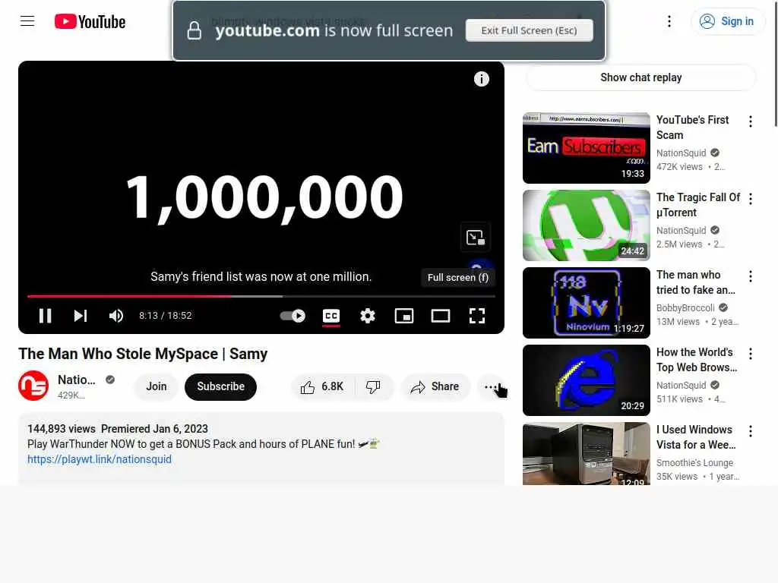Open the playwt.link/nationsquid link
This screenshot has height=583, width=778.
[x=100, y=459]
